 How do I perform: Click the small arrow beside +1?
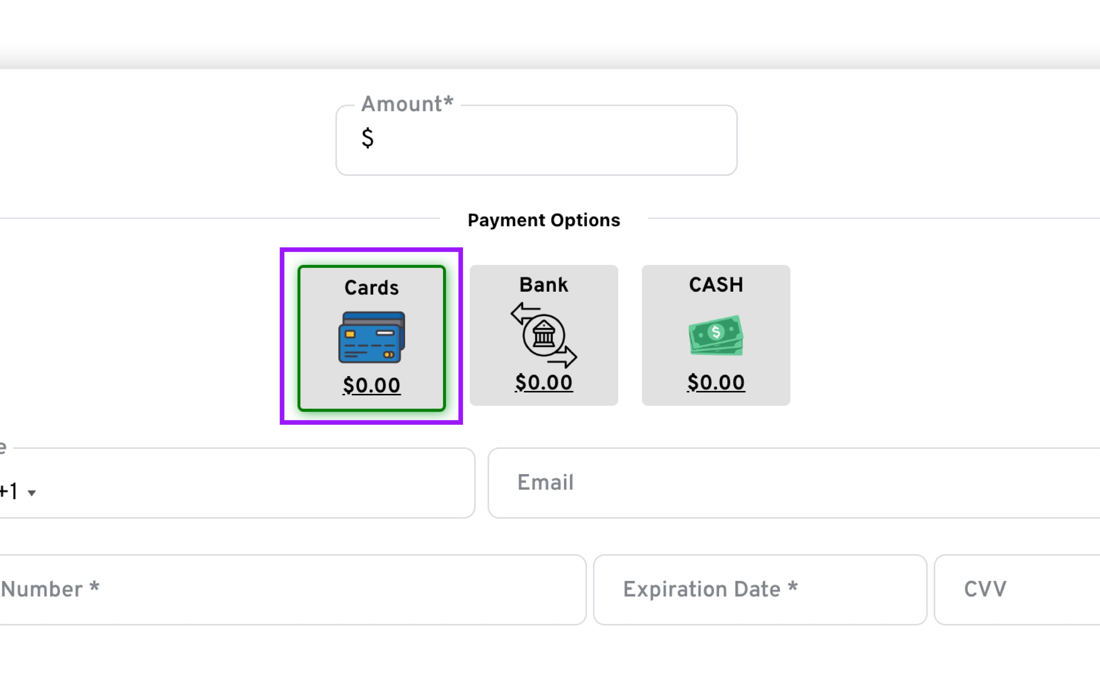pos(32,493)
